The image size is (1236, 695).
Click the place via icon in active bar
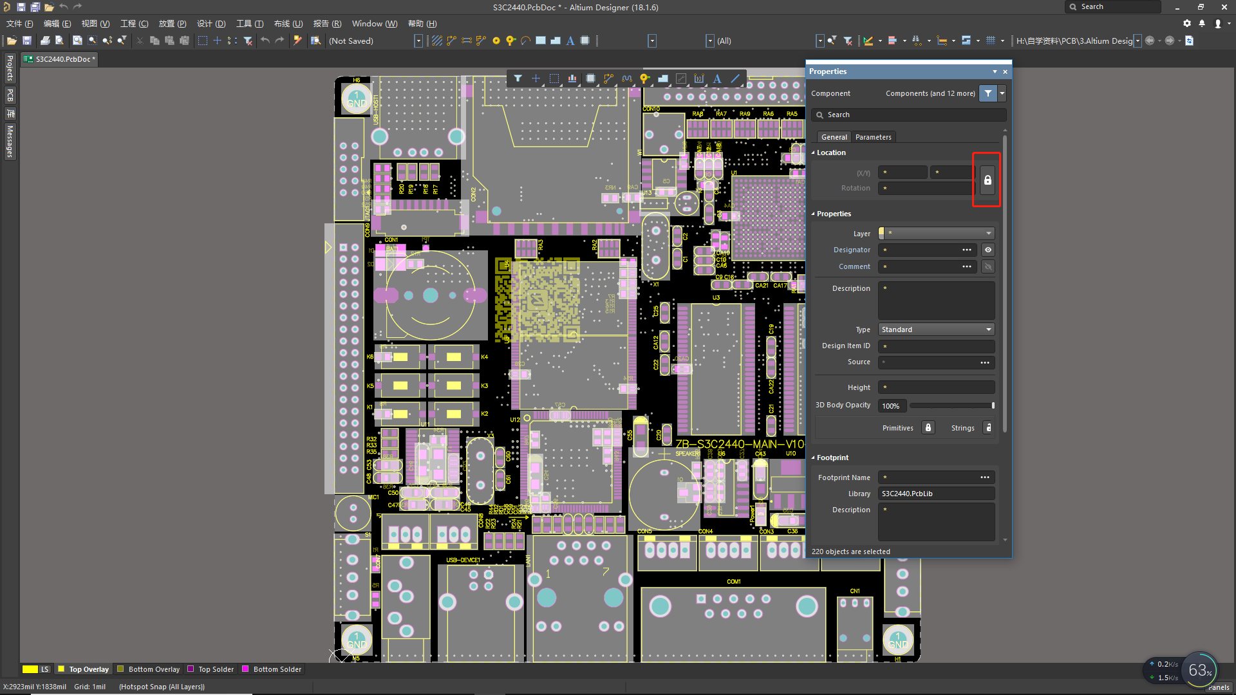click(x=644, y=79)
